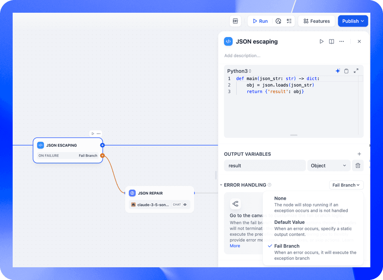This screenshot has width=383, height=280.
Task: Open the environment variables panel
Action: click(235, 21)
